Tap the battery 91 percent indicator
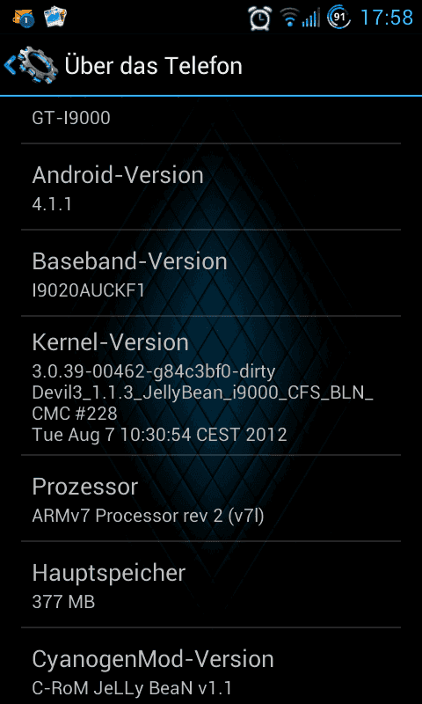422x704 pixels. click(x=339, y=17)
